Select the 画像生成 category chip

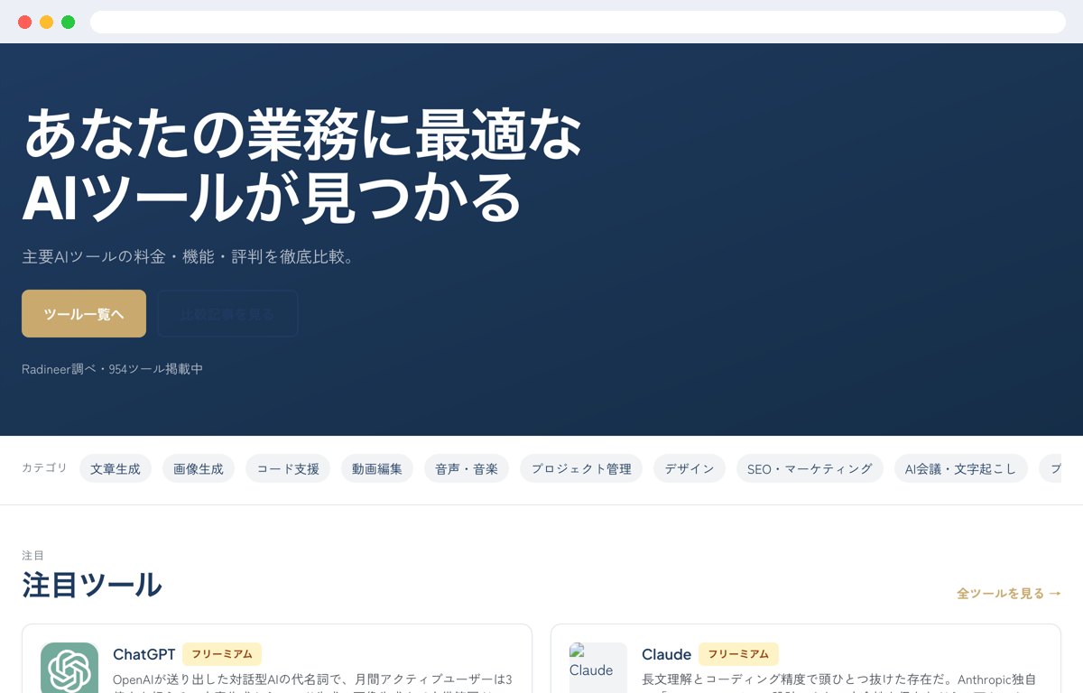[x=199, y=468]
